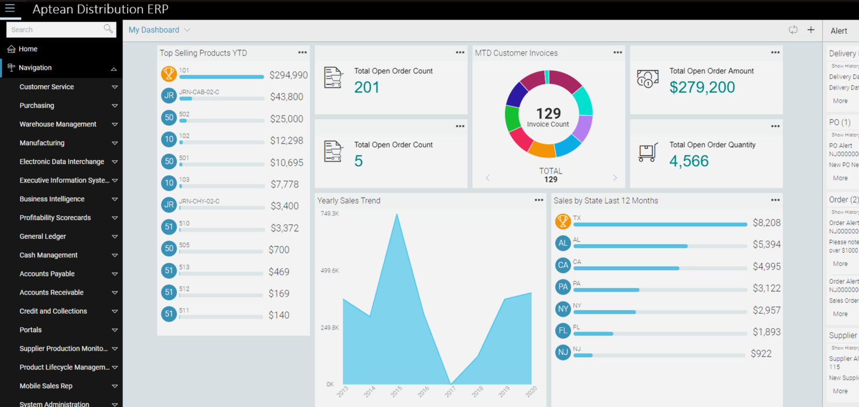The height and width of the screenshot is (407, 859).
Task: Click checklist cart icon beside count 201
Action: pos(334,78)
